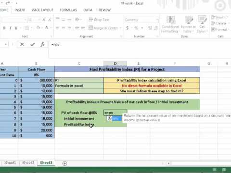Confirm formula entry with checkmark
Image resolution: width=231 pixels, height=173 pixels.
[x=32, y=44]
